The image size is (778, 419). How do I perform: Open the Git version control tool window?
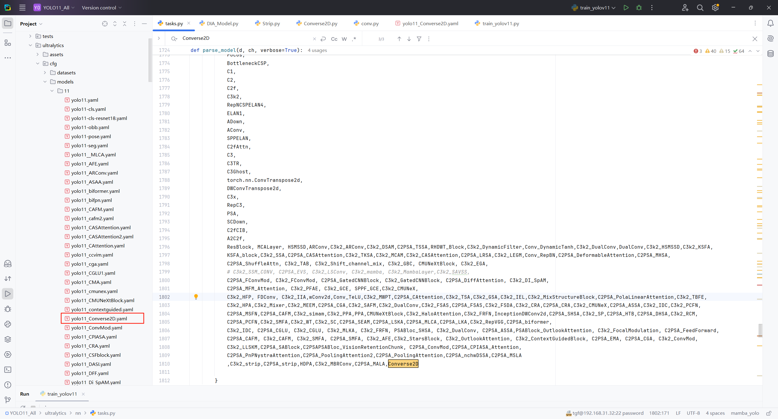[x=8, y=400]
